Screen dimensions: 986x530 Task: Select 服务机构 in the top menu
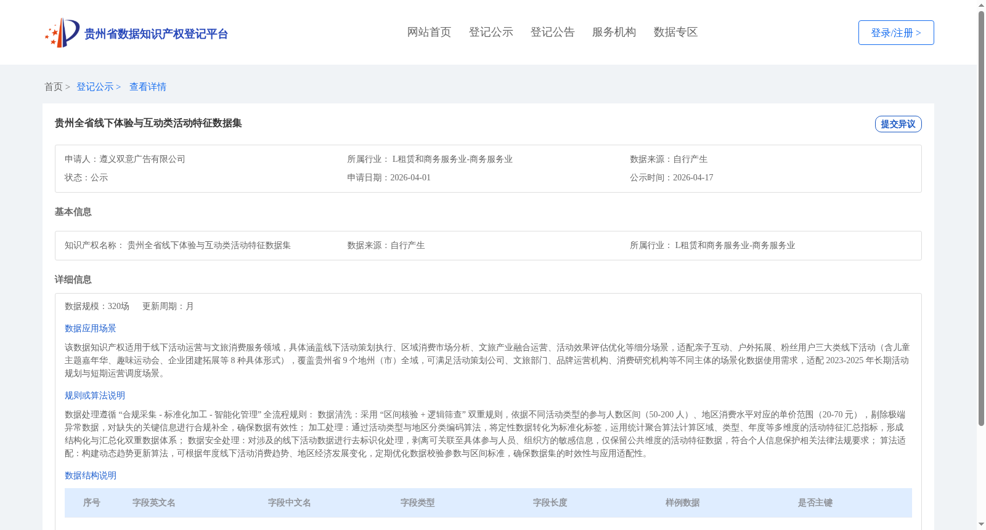coord(614,32)
